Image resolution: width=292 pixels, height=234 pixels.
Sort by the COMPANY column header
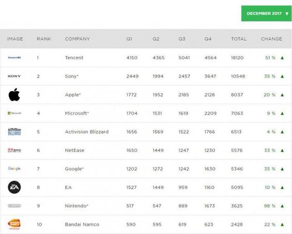tap(78, 39)
